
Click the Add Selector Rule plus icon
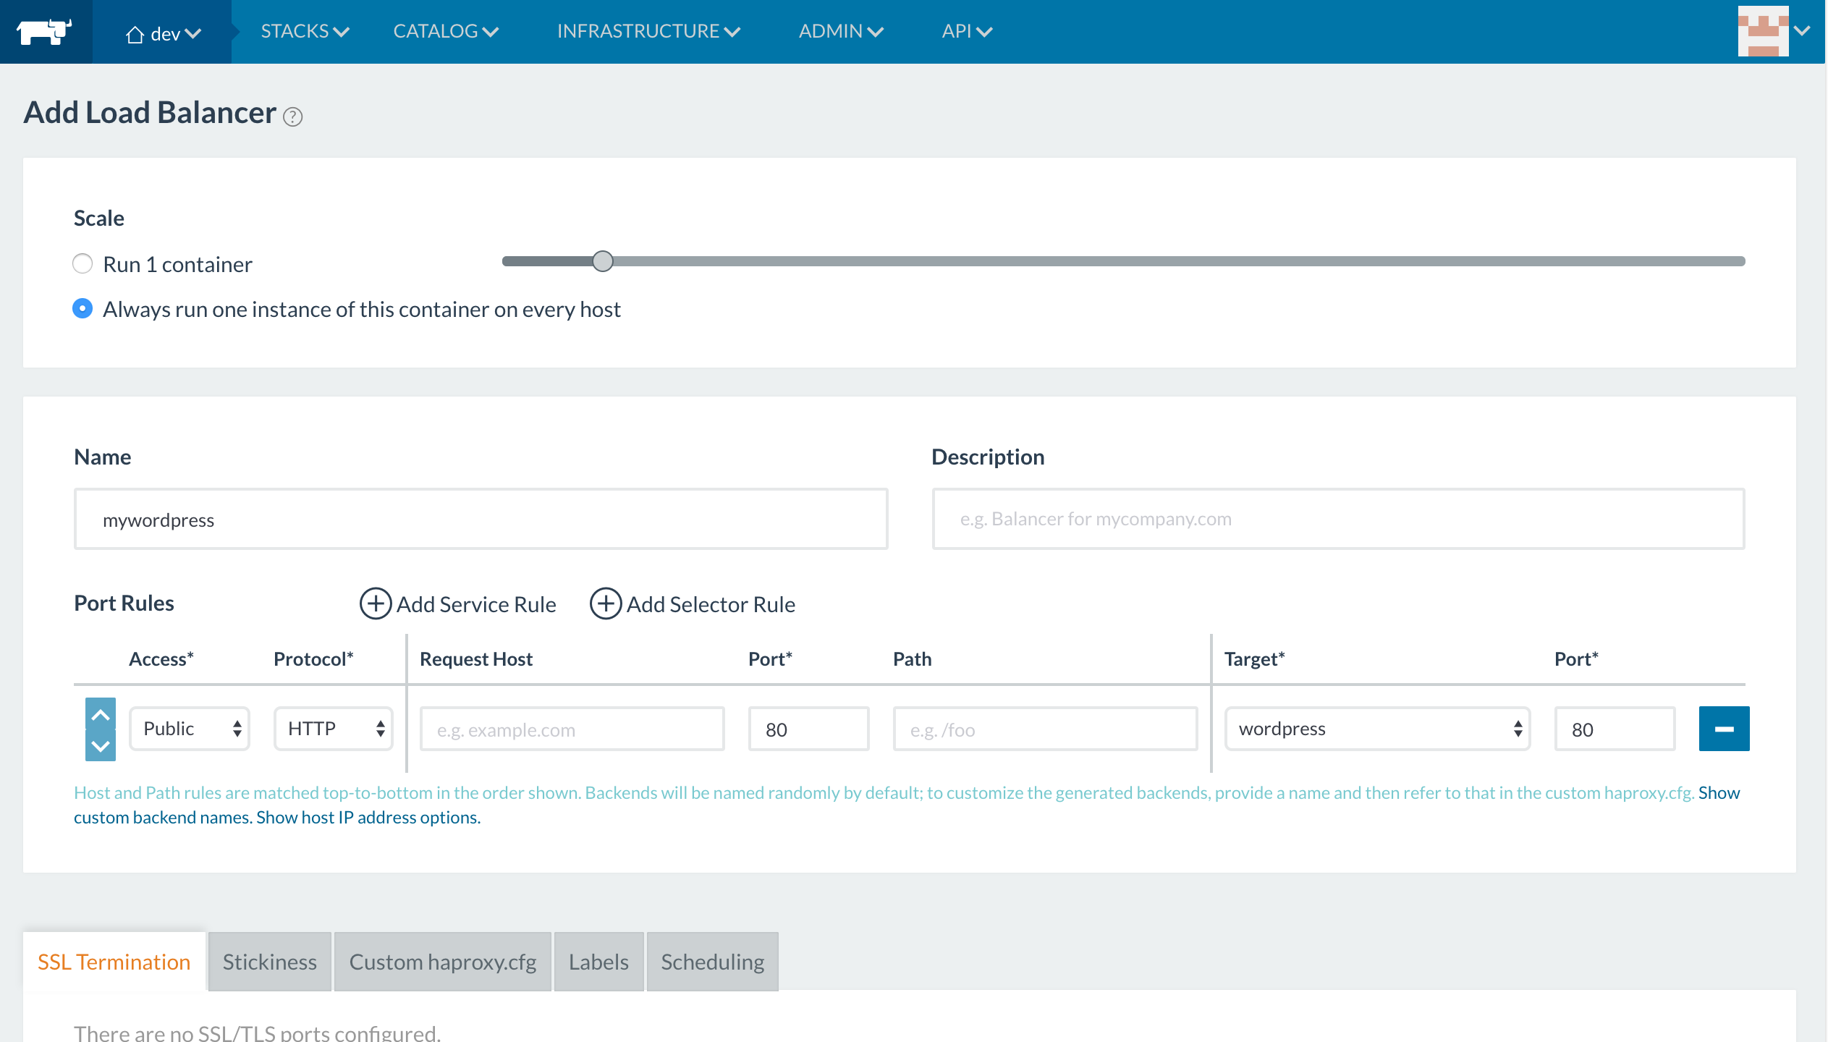pyautogui.click(x=606, y=603)
